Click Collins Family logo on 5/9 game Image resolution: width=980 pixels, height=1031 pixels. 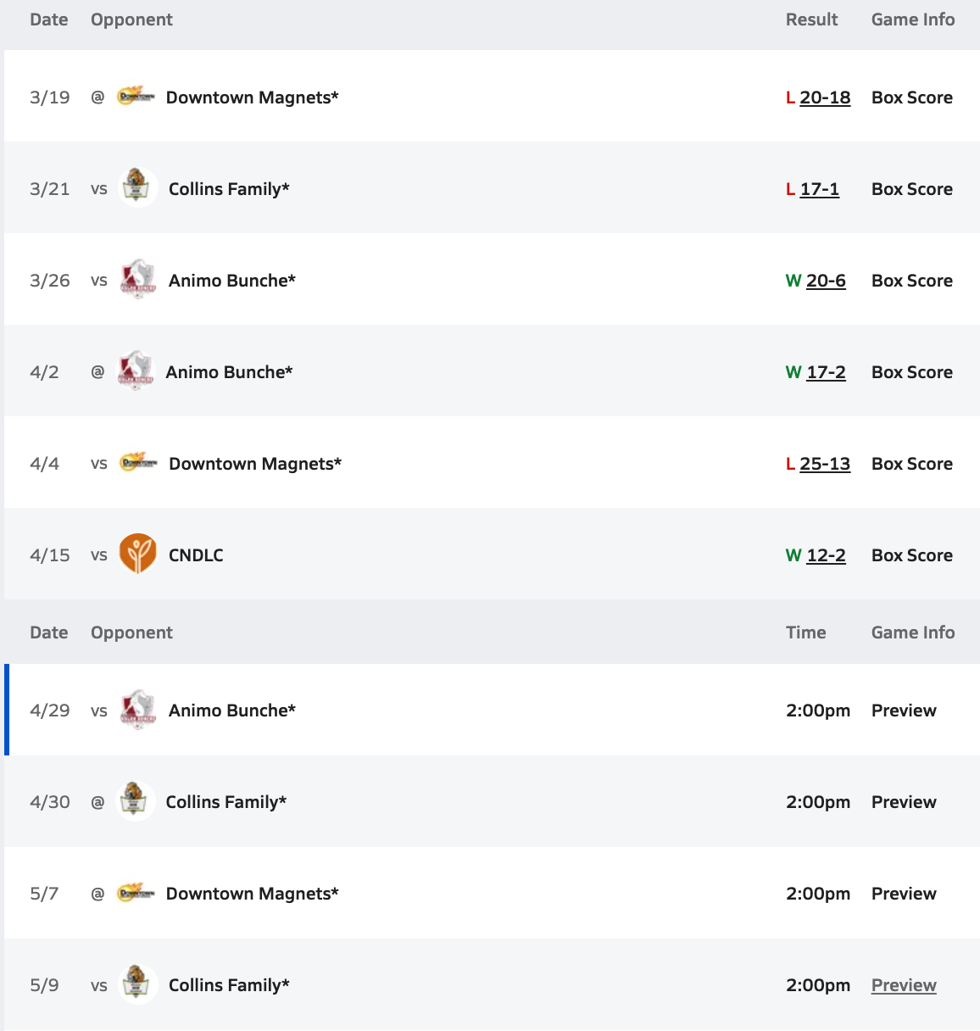point(136,984)
